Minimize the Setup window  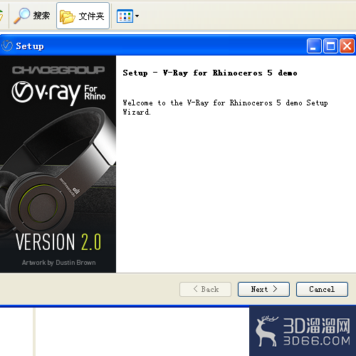tap(314, 46)
